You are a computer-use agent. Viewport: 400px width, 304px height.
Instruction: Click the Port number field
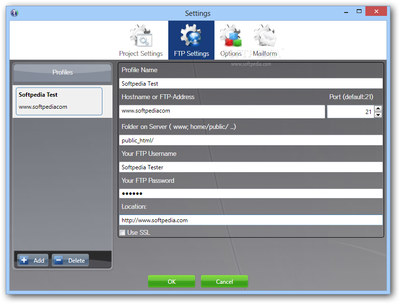click(x=350, y=112)
